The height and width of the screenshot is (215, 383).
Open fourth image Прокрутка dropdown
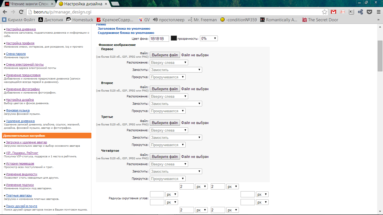click(168, 179)
